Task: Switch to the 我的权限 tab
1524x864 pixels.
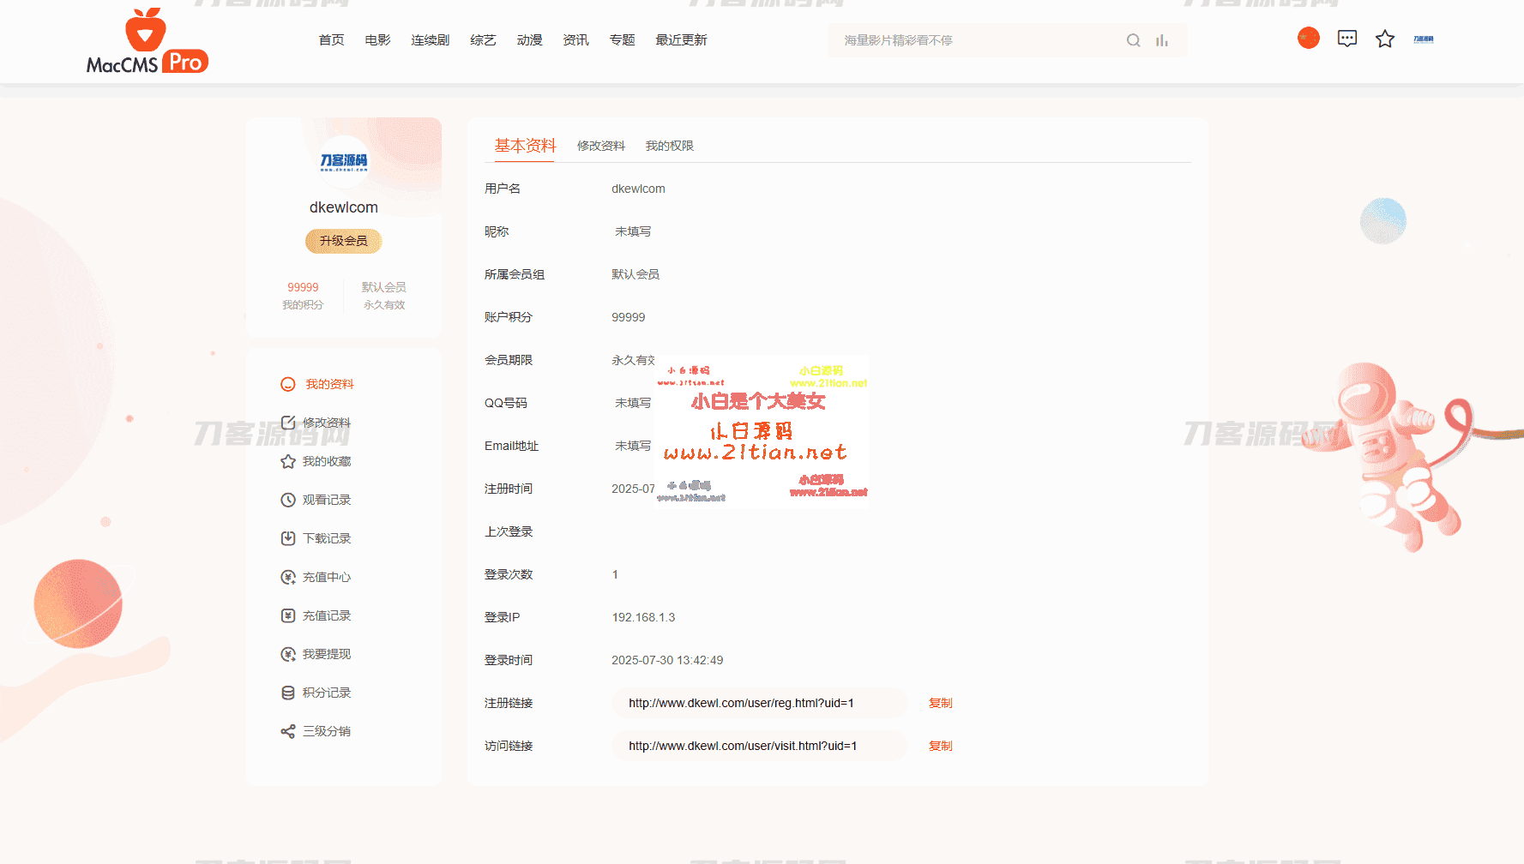Action: 669,146
